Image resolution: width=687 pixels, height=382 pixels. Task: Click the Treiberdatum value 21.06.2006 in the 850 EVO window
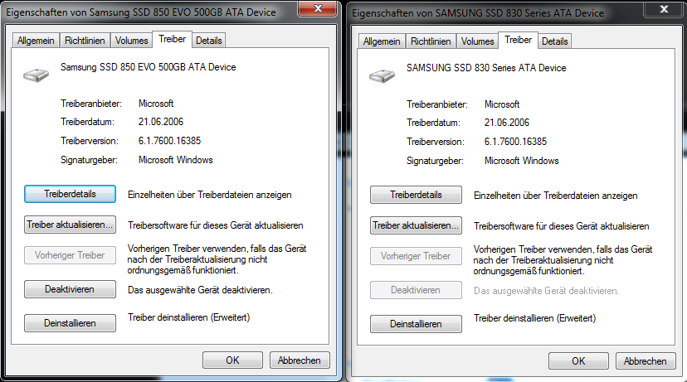(161, 122)
